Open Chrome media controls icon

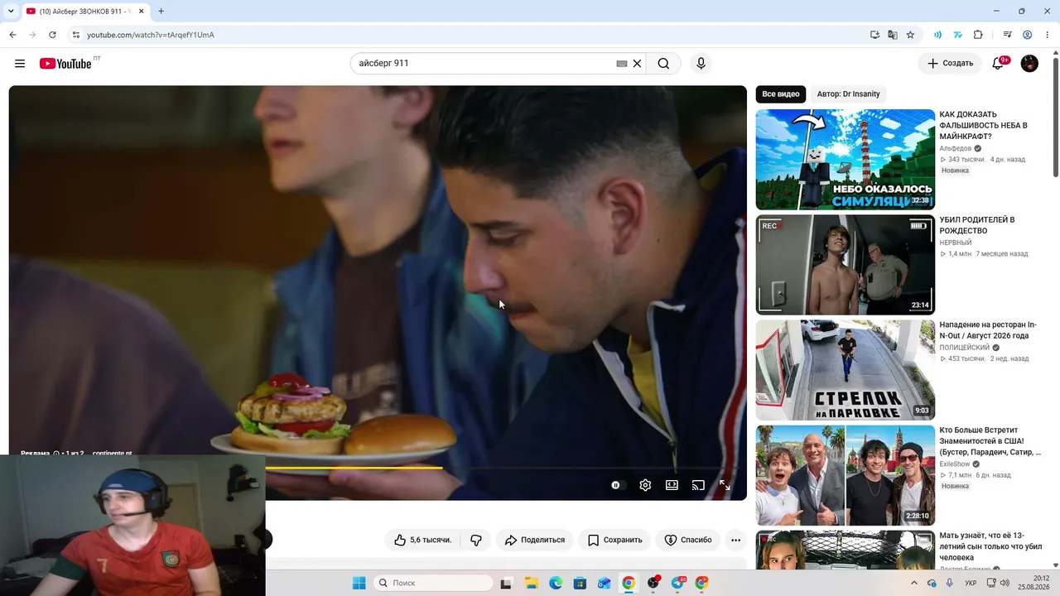[x=1007, y=35]
